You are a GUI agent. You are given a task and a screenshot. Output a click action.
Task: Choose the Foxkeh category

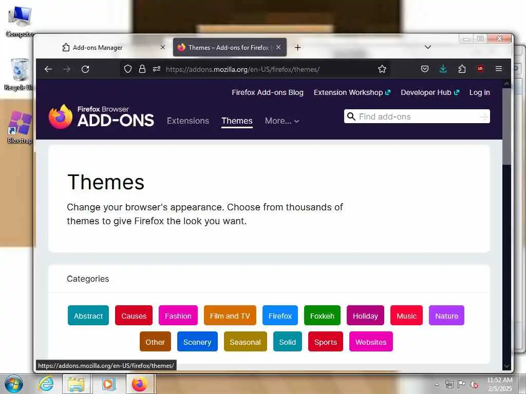pyautogui.click(x=322, y=316)
